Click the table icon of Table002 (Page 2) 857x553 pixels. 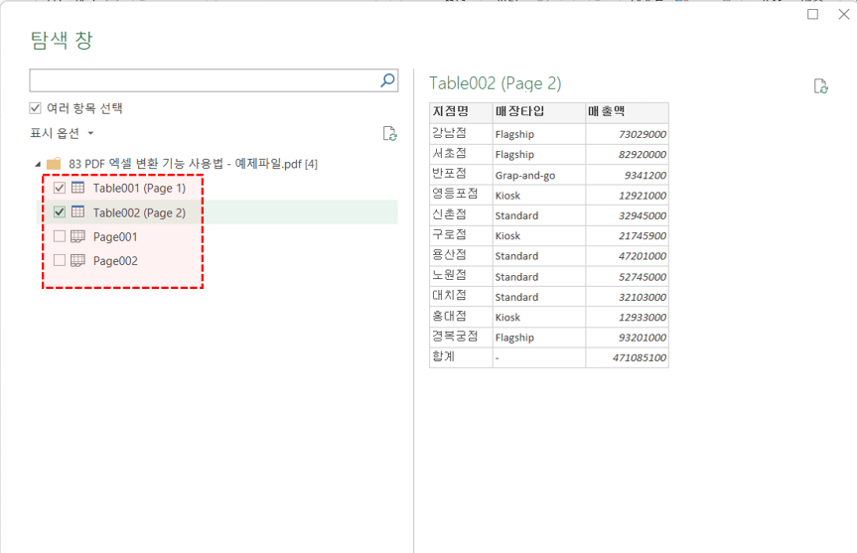click(78, 212)
